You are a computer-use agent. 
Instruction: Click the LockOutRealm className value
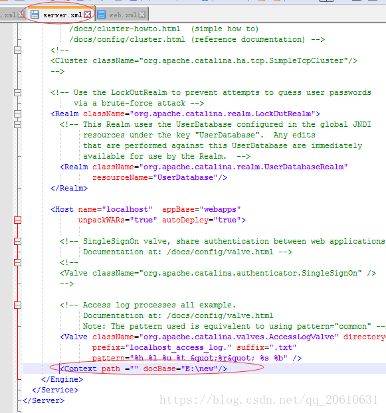click(223, 114)
